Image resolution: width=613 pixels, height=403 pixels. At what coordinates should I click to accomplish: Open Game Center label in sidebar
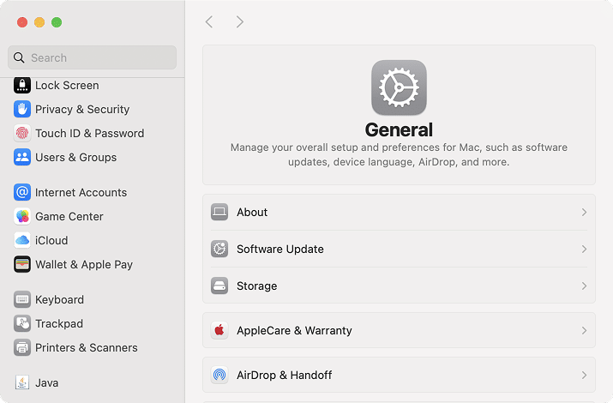[x=69, y=216]
